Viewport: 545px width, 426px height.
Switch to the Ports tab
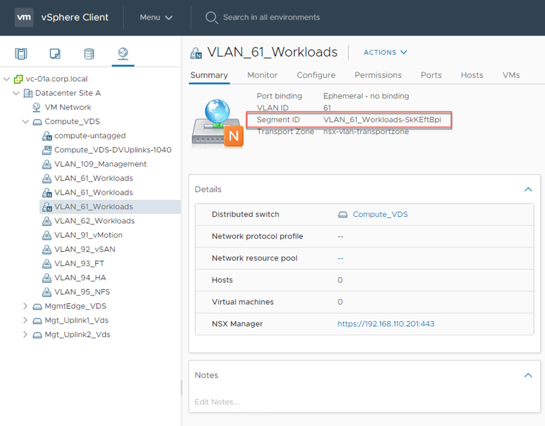[x=431, y=75]
